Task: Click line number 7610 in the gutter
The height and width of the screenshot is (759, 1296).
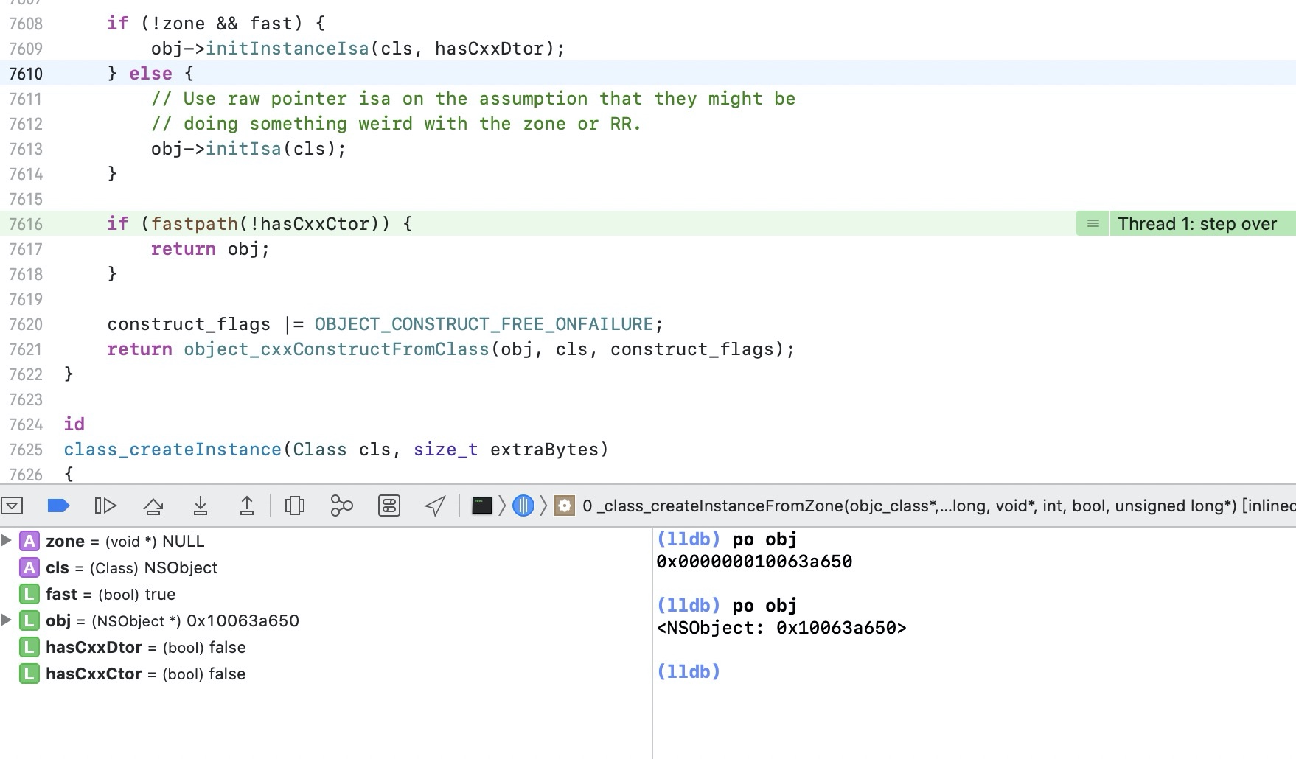Action: (x=26, y=74)
